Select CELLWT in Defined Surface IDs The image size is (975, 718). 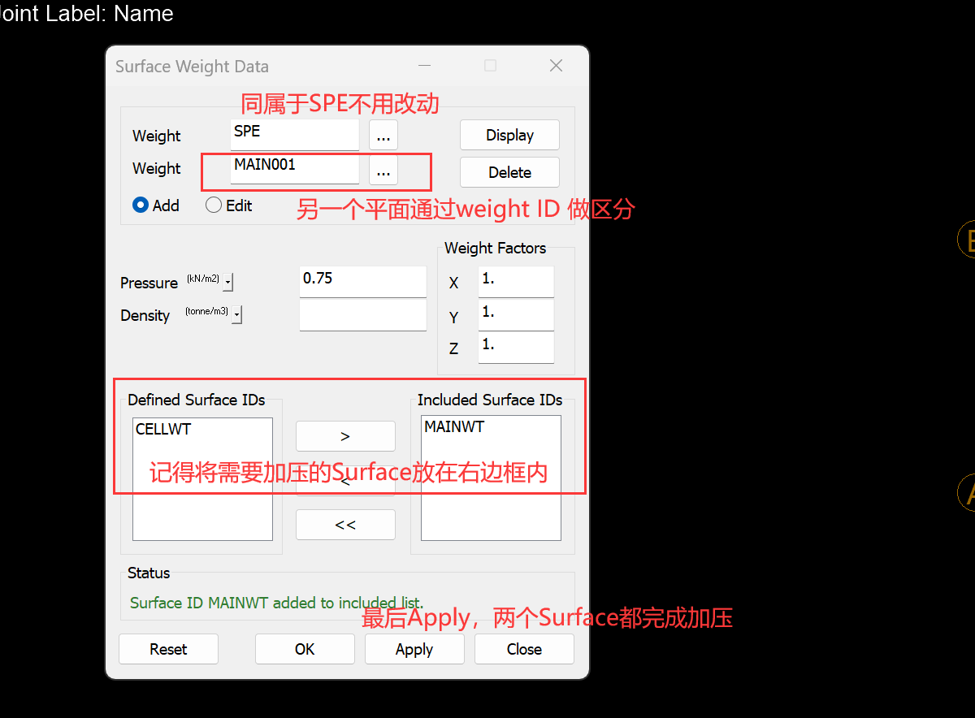[163, 430]
